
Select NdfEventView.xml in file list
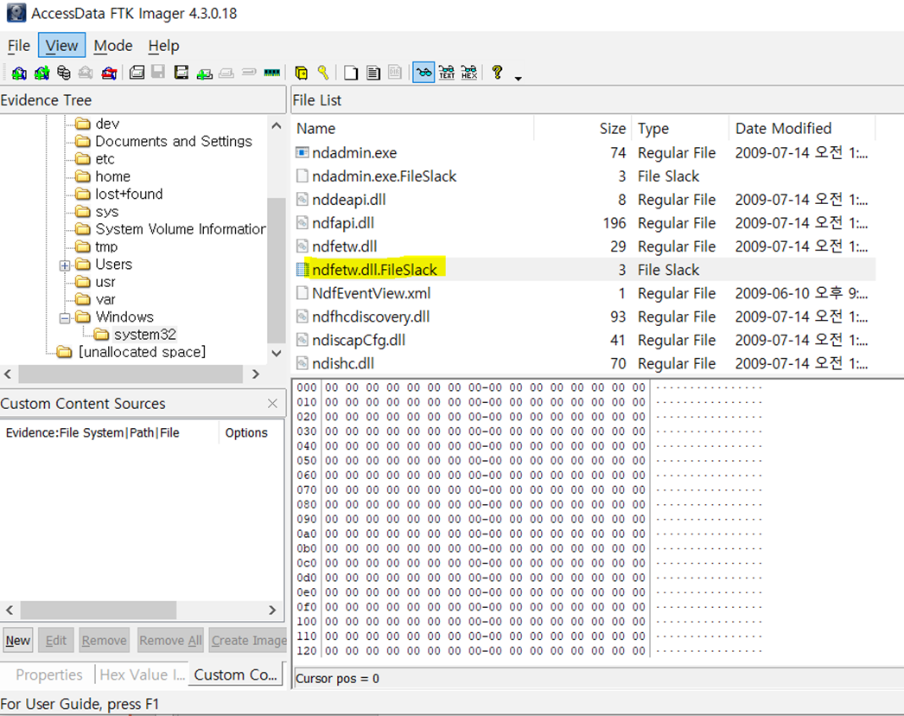pyautogui.click(x=372, y=293)
